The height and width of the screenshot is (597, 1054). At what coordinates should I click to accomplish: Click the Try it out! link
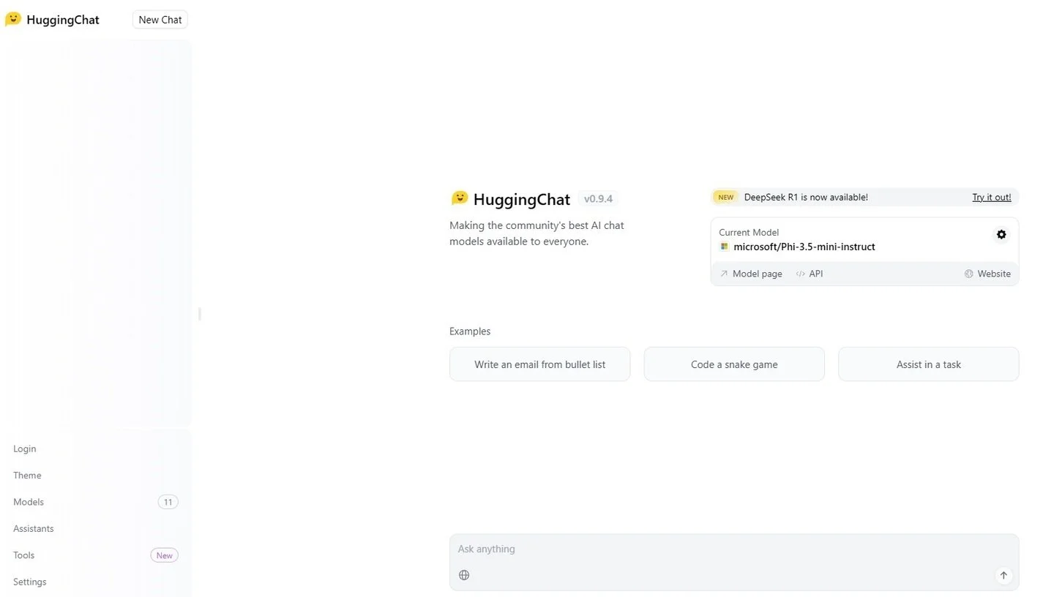(x=991, y=197)
